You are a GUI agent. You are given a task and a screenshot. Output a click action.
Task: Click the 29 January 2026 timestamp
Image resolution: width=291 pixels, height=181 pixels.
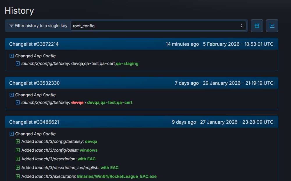(238, 83)
